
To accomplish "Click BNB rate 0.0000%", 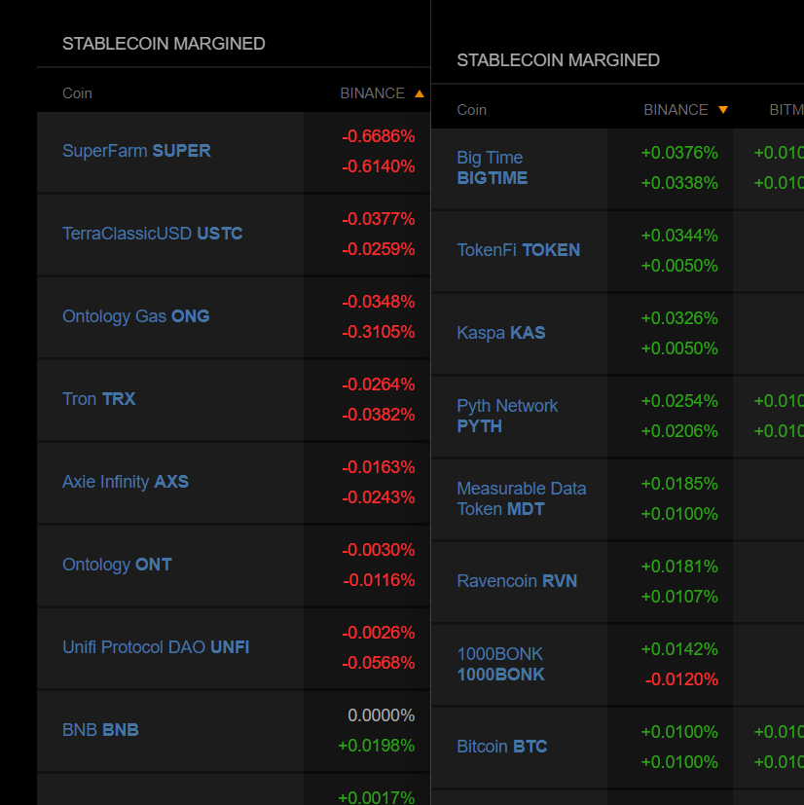I will point(382,715).
